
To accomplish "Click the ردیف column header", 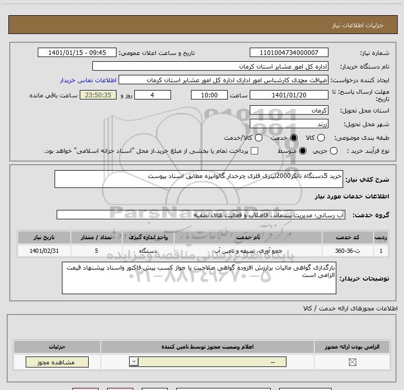I will click(x=381, y=237).
